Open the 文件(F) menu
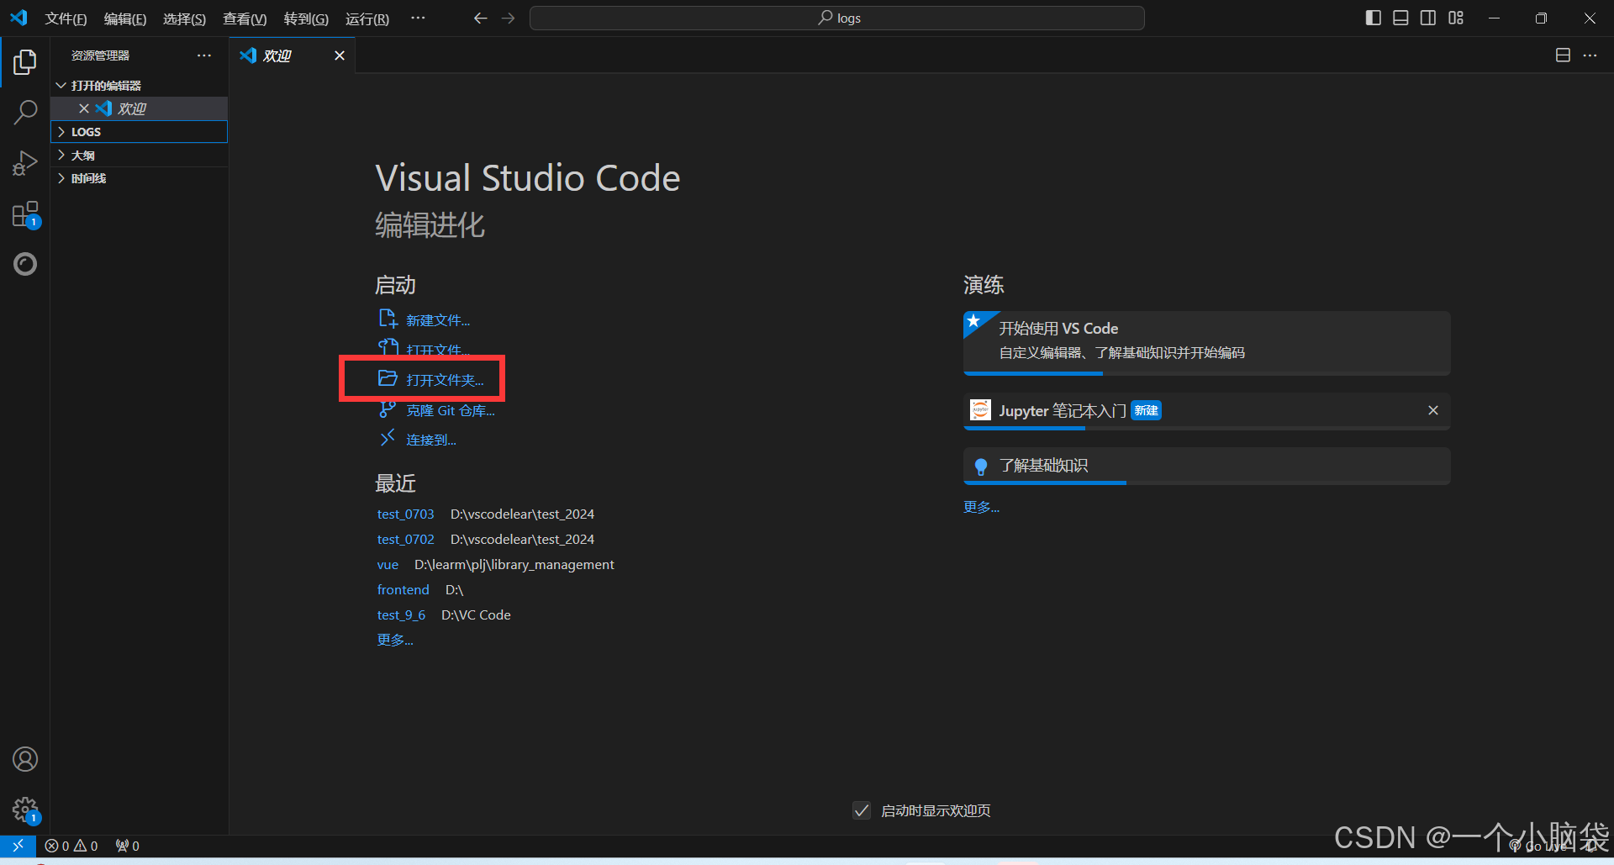The height and width of the screenshot is (865, 1614). [66, 18]
